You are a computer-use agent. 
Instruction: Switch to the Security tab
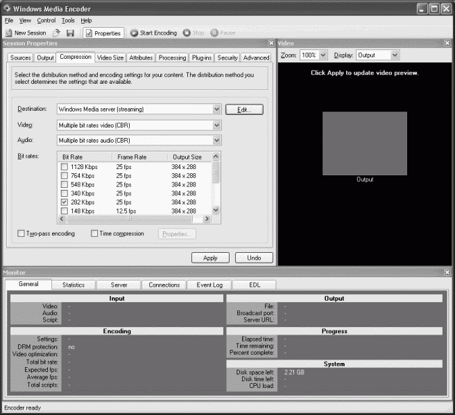pyautogui.click(x=227, y=58)
